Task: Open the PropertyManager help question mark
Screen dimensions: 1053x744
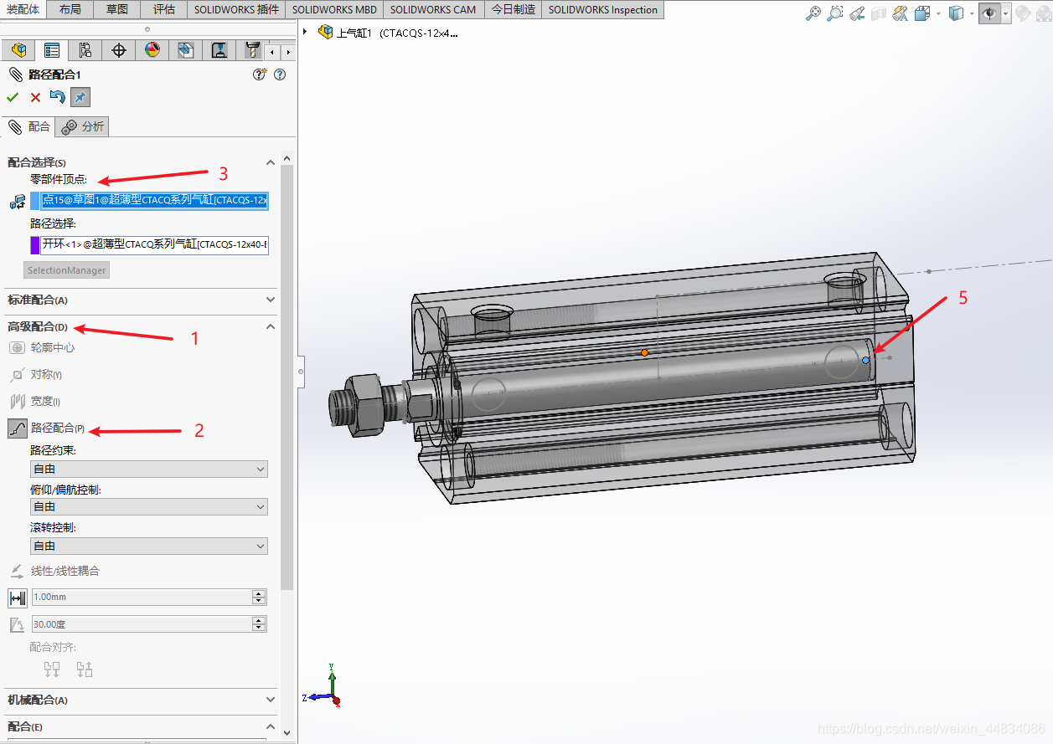Action: click(x=280, y=74)
